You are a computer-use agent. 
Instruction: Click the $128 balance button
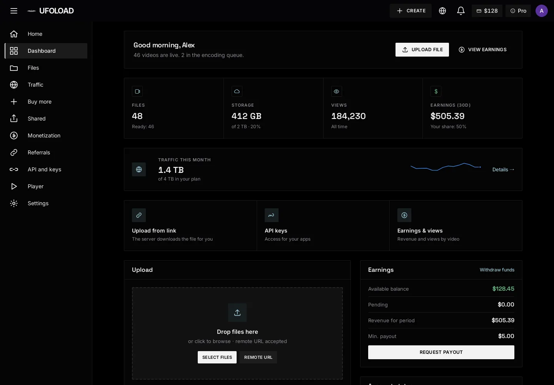487,11
